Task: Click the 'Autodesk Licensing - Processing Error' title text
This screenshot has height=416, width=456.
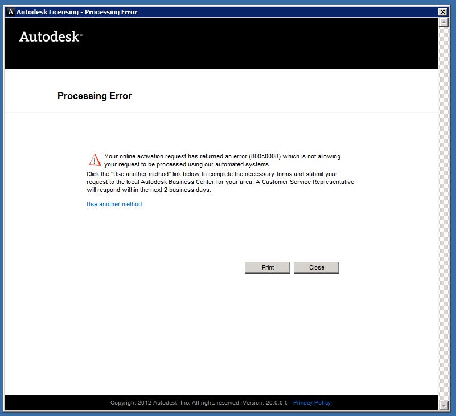Action: [77, 12]
